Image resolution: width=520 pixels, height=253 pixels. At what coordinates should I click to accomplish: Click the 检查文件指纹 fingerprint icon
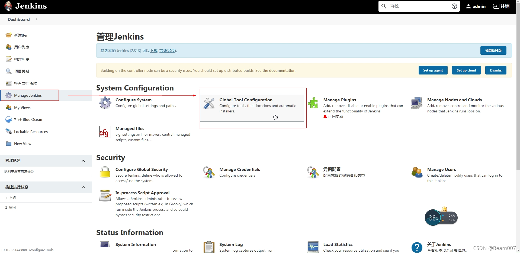point(9,83)
